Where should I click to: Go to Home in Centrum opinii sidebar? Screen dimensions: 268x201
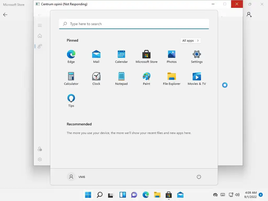(x=40, y=36)
